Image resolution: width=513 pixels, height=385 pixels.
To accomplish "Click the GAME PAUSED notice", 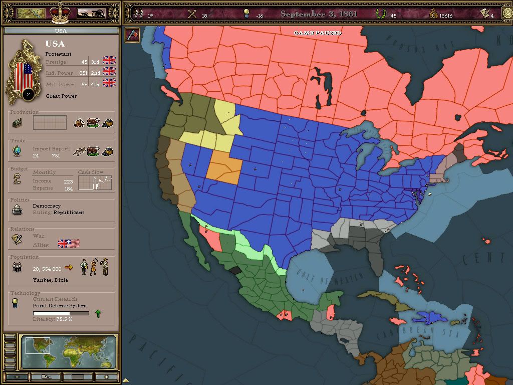I will (318, 33).
